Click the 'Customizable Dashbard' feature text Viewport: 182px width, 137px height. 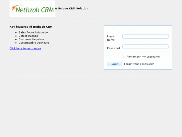point(34,43)
